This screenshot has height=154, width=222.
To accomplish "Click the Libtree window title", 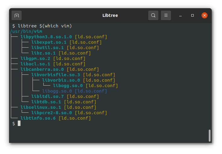I will tap(110, 15).
